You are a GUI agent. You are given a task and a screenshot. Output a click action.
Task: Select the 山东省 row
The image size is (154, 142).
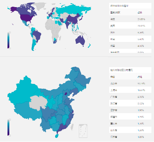tap(130, 130)
